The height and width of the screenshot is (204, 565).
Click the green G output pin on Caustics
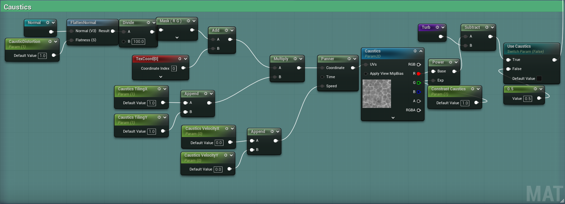pyautogui.click(x=418, y=83)
